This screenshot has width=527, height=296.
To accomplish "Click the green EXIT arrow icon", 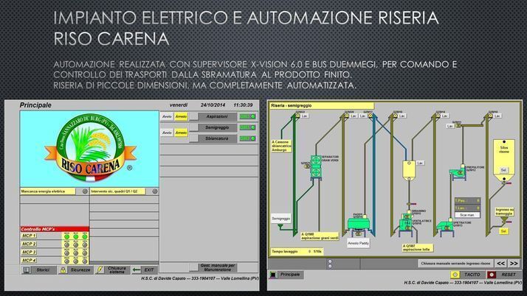I will (x=137, y=269).
